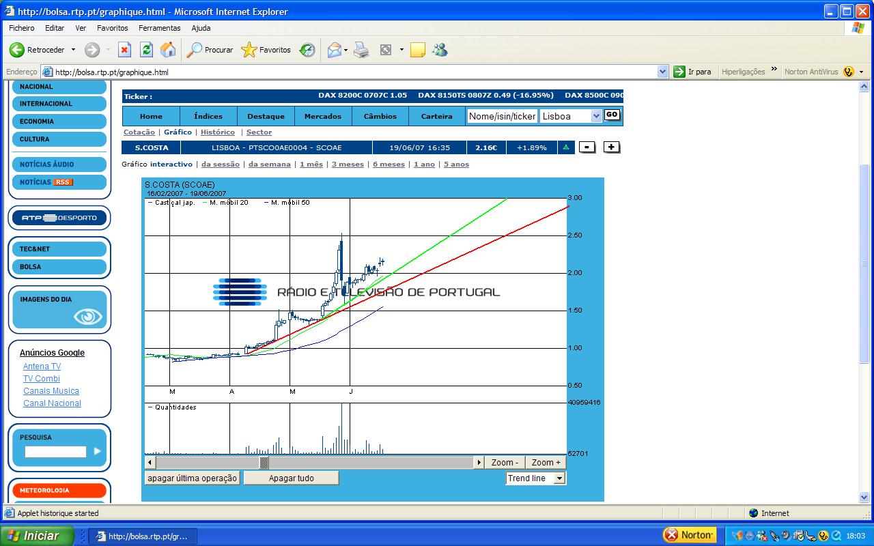Open the address bar dropdown arrow
874x546 pixels.
662,72
